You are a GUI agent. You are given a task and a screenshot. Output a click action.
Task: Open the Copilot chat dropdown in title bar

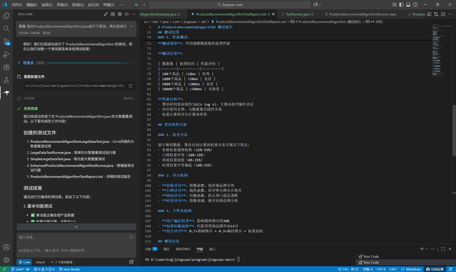click(320, 5)
